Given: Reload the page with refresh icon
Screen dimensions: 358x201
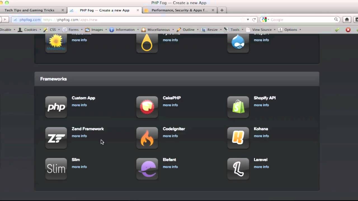Looking at the screenshot, I should click(254, 20).
